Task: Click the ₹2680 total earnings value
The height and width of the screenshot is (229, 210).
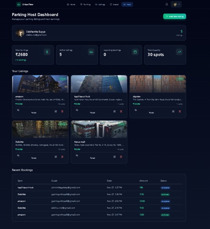Action: [x=22, y=55]
